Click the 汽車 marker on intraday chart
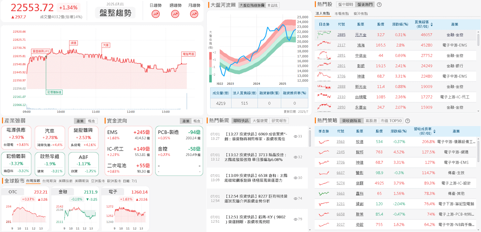This screenshot has height=232, width=481. click(106, 45)
